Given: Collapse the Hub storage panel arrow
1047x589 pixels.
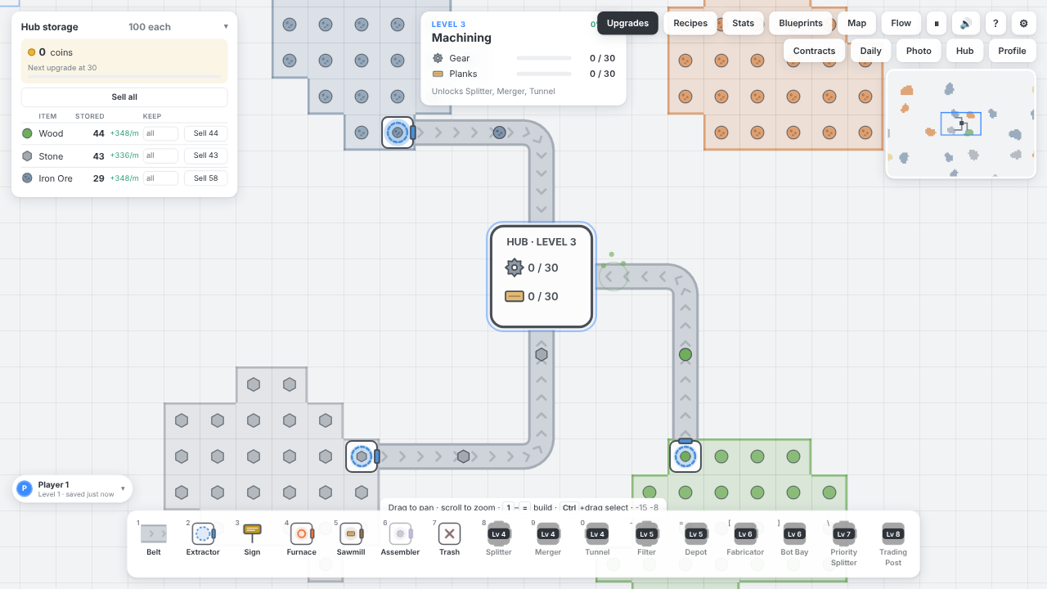Looking at the screenshot, I should pyautogui.click(x=226, y=26).
